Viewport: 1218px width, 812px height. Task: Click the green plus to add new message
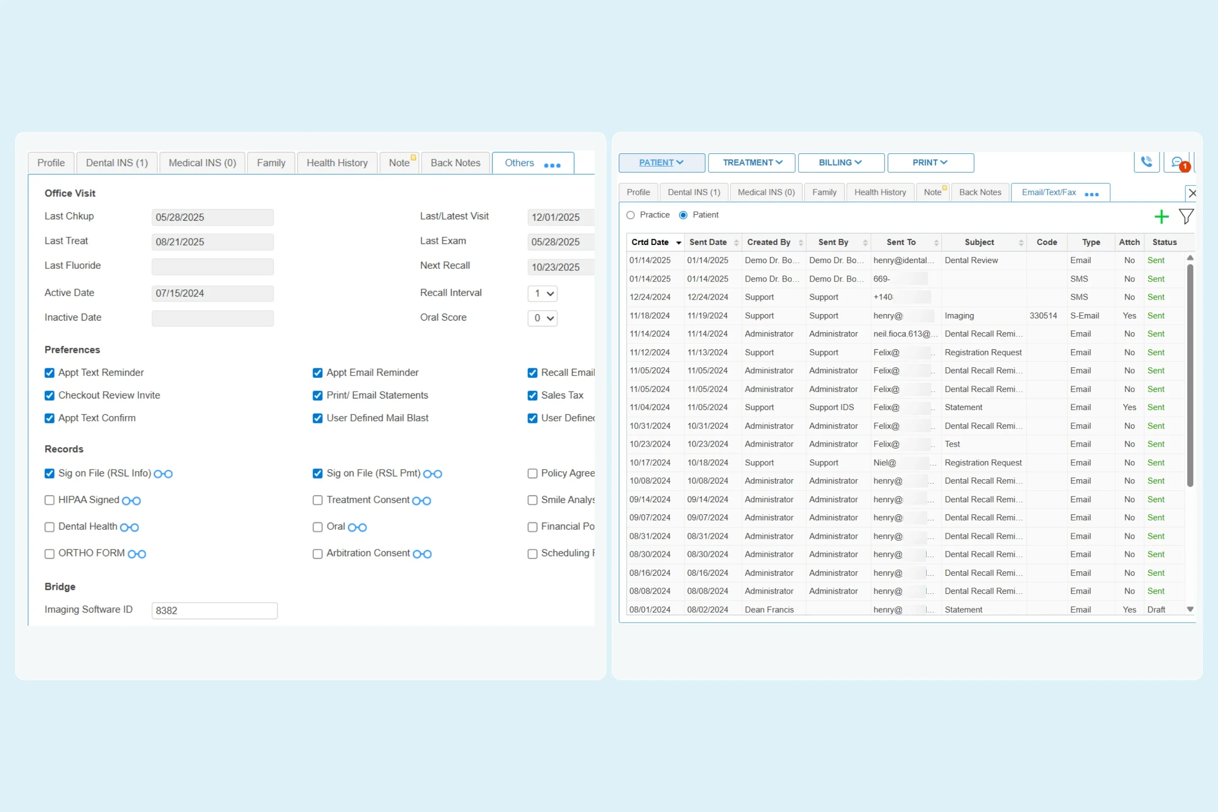pos(1161,216)
